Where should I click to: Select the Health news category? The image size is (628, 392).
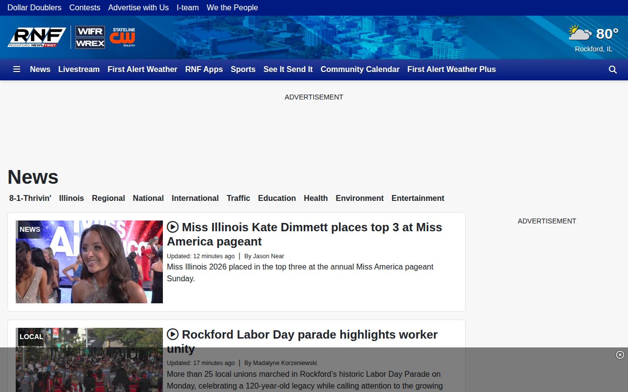[315, 198]
